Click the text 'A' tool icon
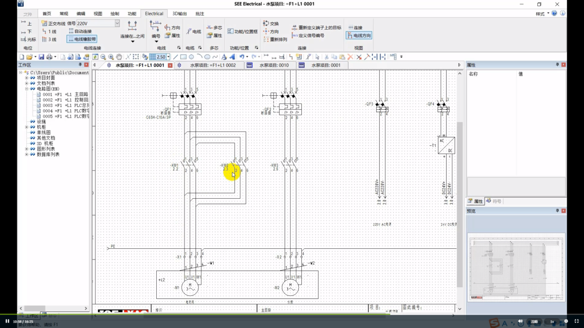Image resolution: width=584 pixels, height=328 pixels. point(224,57)
